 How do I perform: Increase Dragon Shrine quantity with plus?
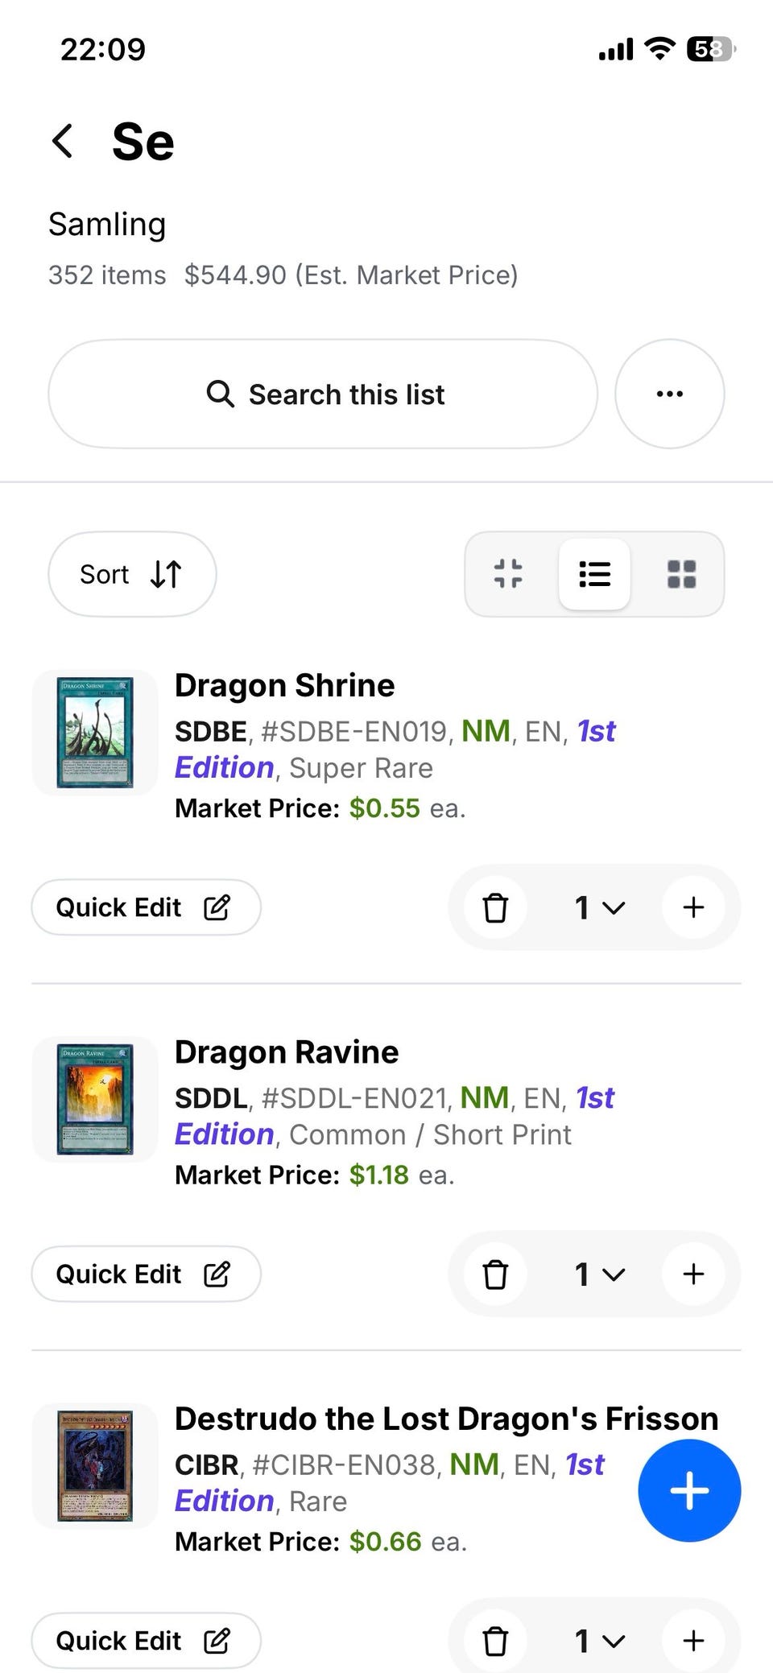click(693, 907)
